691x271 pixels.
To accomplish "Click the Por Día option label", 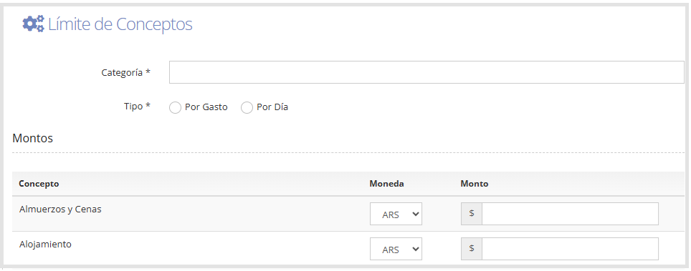I will click(272, 107).
